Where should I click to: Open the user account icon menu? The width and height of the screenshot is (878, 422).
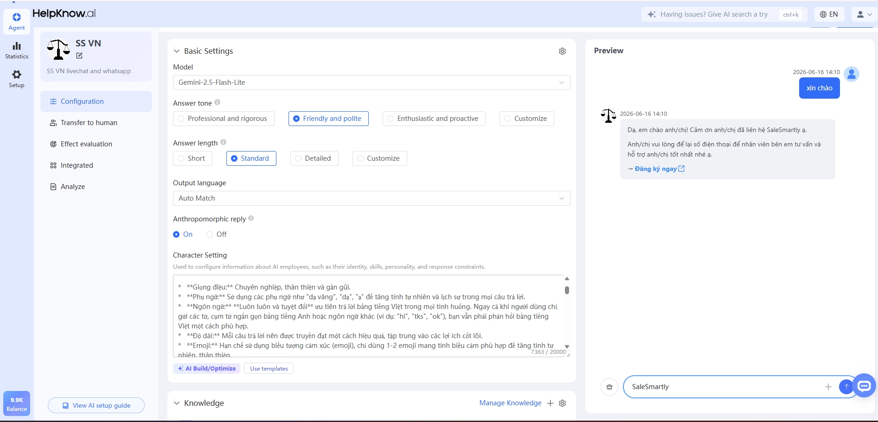pyautogui.click(x=864, y=14)
